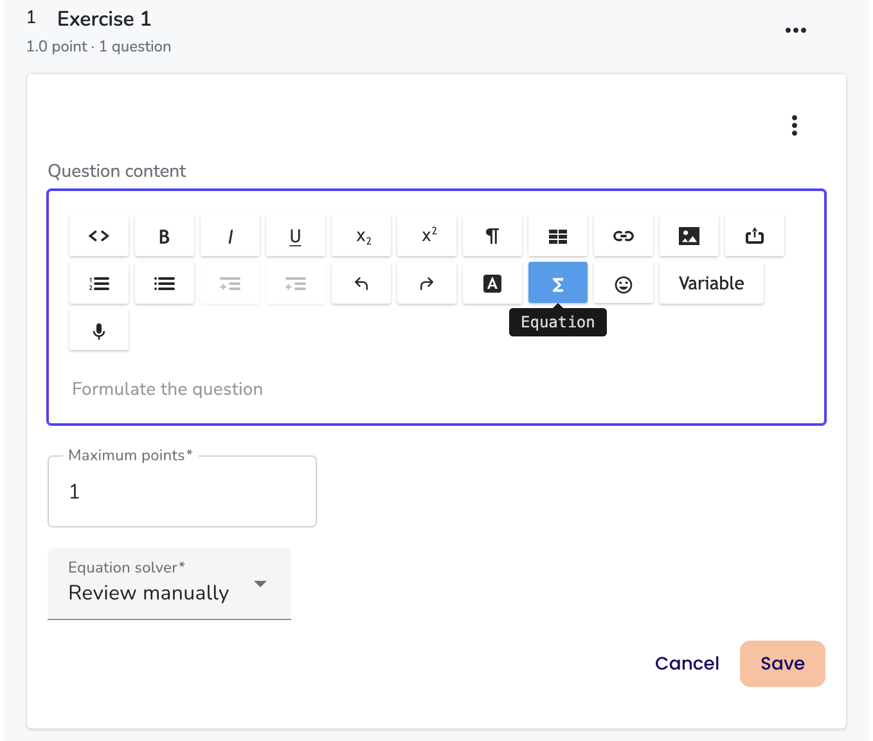Redo the last edit
Screen dimensions: 873x741
(x=427, y=283)
